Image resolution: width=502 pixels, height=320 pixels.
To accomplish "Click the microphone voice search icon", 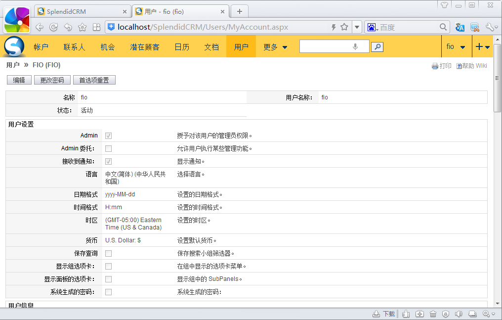I will (355, 47).
